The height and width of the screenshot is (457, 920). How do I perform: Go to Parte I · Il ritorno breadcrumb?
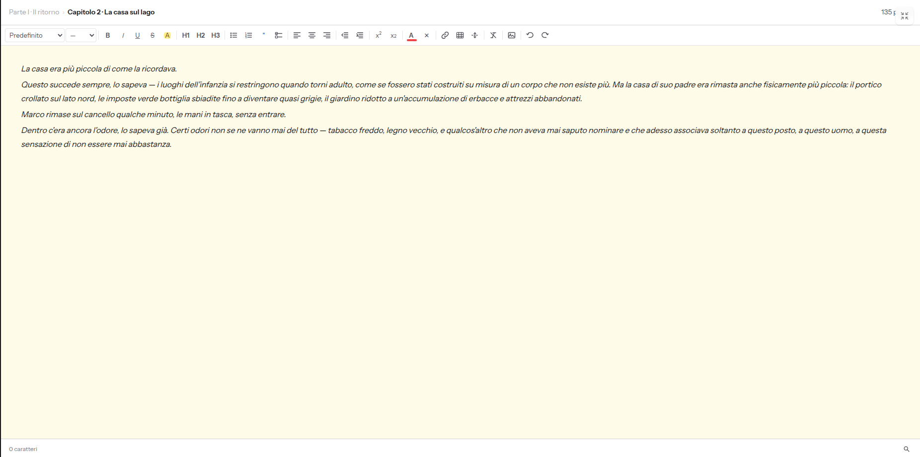click(x=34, y=12)
